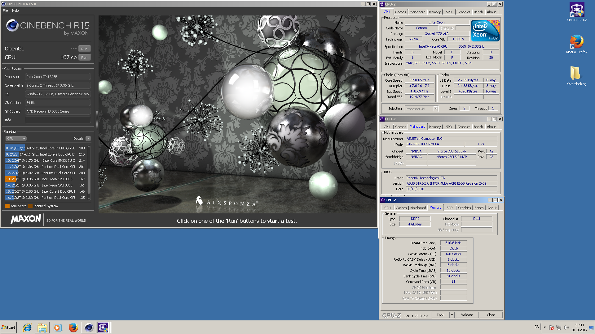Switch to the CPU-Z taskbar icon

(x=104, y=328)
